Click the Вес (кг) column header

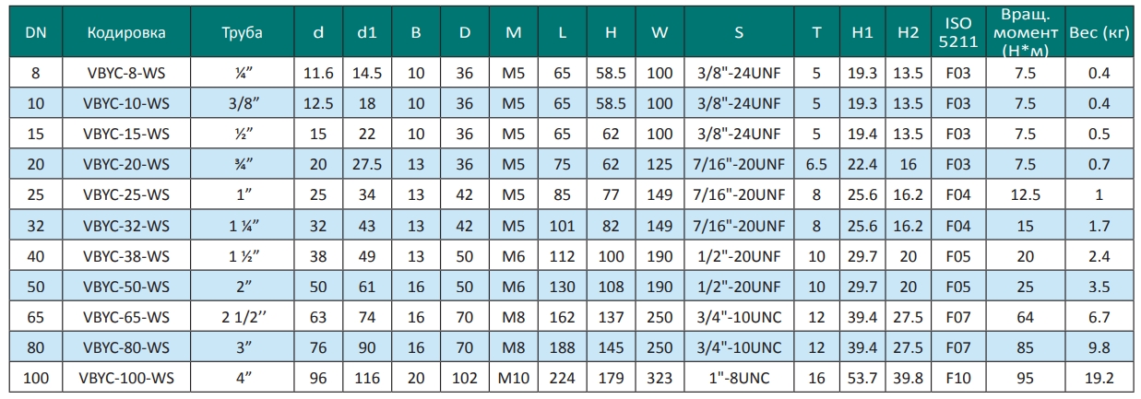[1098, 33]
